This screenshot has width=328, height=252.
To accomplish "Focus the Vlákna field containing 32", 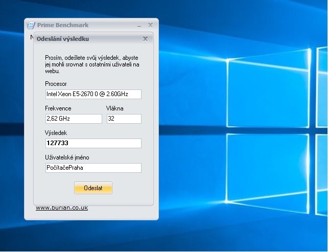I will pyautogui.click(x=124, y=119).
